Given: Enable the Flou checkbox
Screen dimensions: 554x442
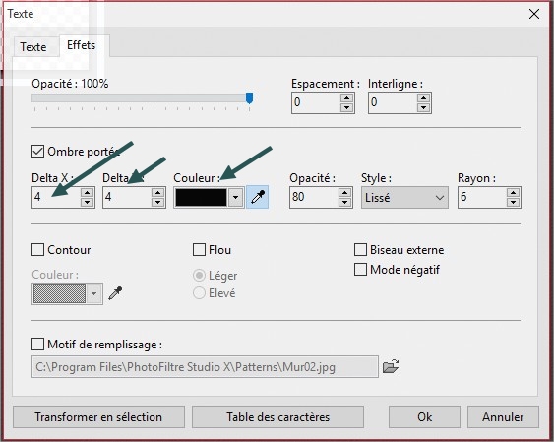Looking at the screenshot, I should click(200, 249).
